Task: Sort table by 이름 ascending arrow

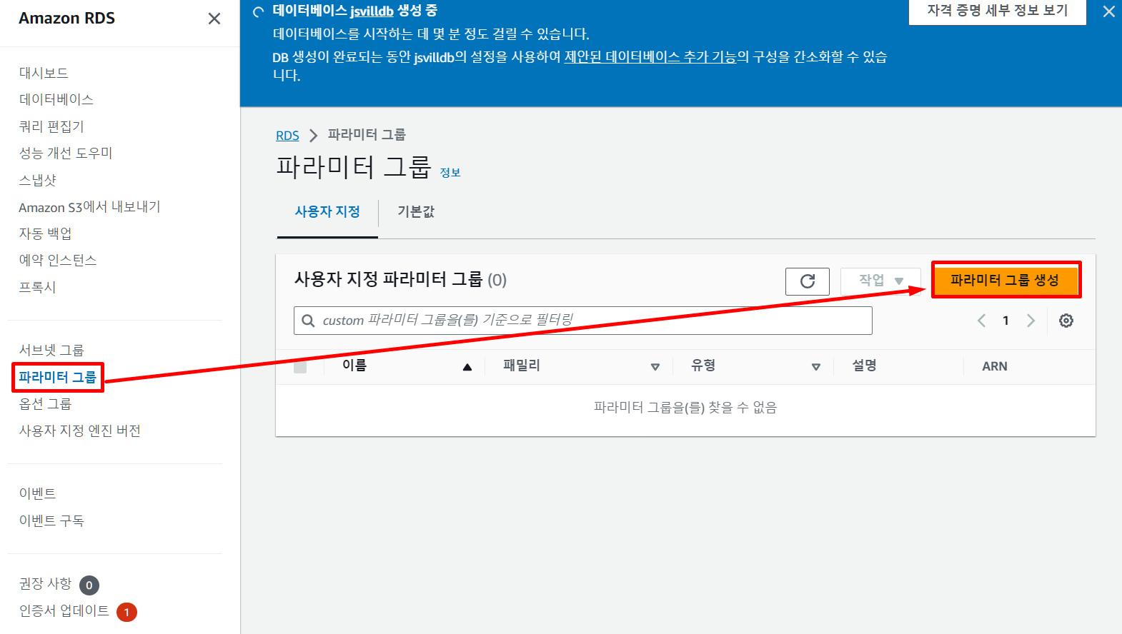Action: click(x=467, y=367)
